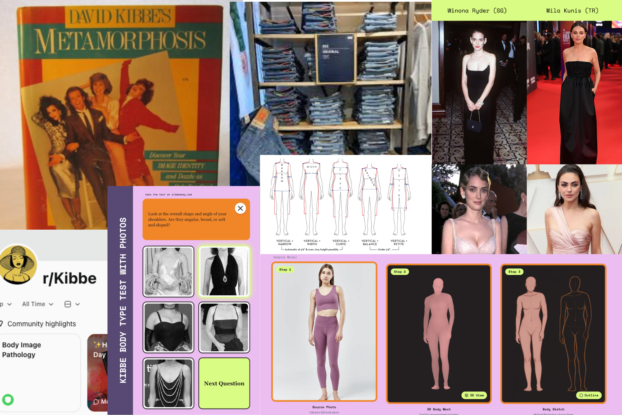The width and height of the screenshot is (622, 415).
Task: Click the Step 3 badge
Action: [x=515, y=271]
